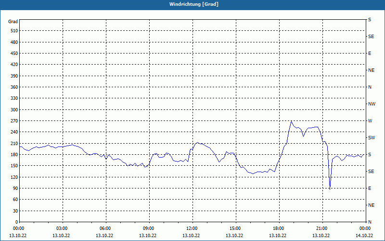The height and width of the screenshot is (241, 385).
Task: Select the y-axis value "30"
Action: [x=16, y=211]
